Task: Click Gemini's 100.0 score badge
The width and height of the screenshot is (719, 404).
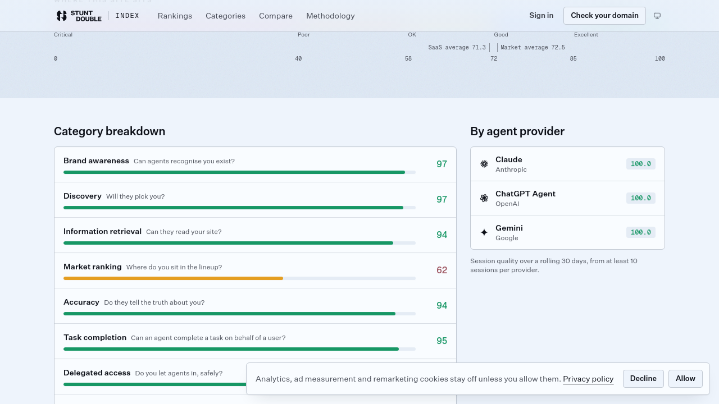Action: (x=641, y=232)
